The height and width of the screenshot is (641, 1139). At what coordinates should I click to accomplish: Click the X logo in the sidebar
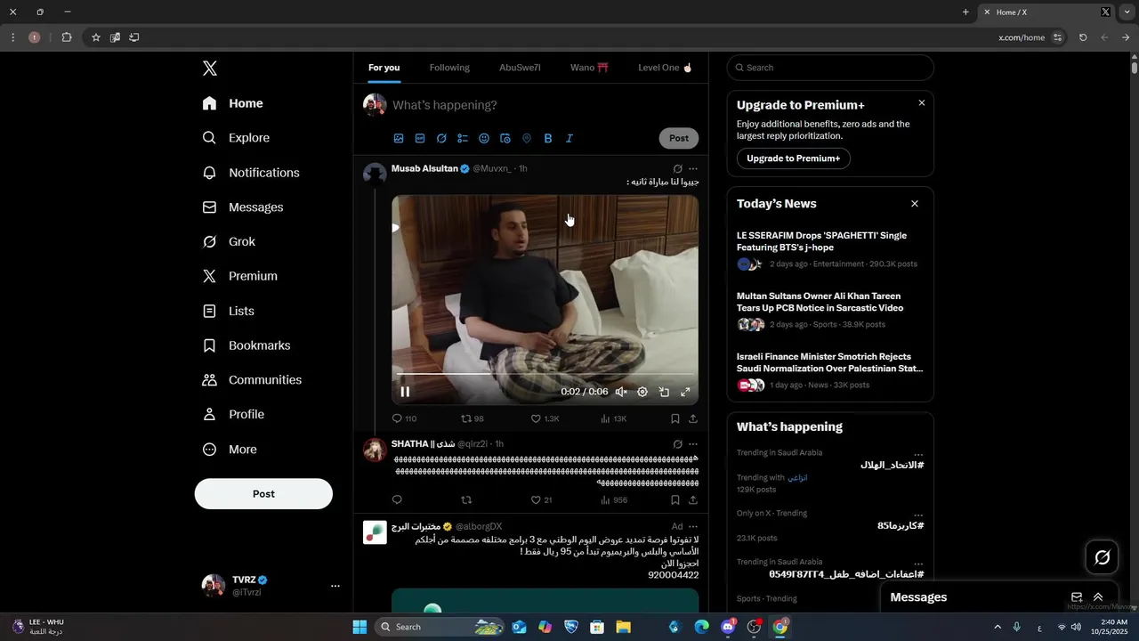click(x=209, y=69)
